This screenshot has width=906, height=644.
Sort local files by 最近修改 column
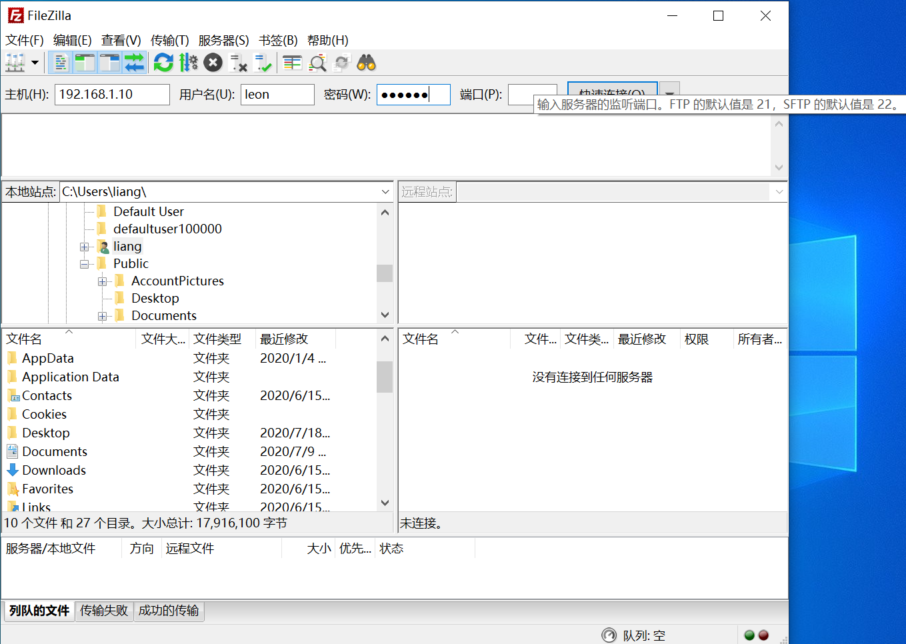[x=295, y=339]
